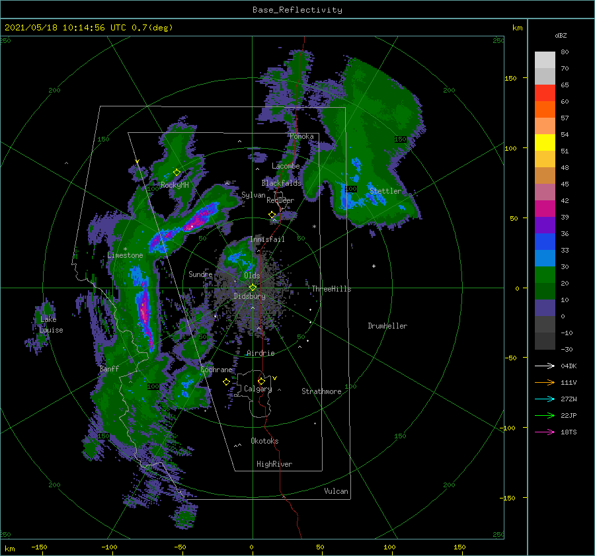Click the green 22JP arrow in legend
595x556 pixels.
(x=545, y=416)
